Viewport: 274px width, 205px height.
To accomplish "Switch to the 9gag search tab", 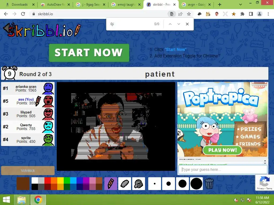I will pos(91,5).
